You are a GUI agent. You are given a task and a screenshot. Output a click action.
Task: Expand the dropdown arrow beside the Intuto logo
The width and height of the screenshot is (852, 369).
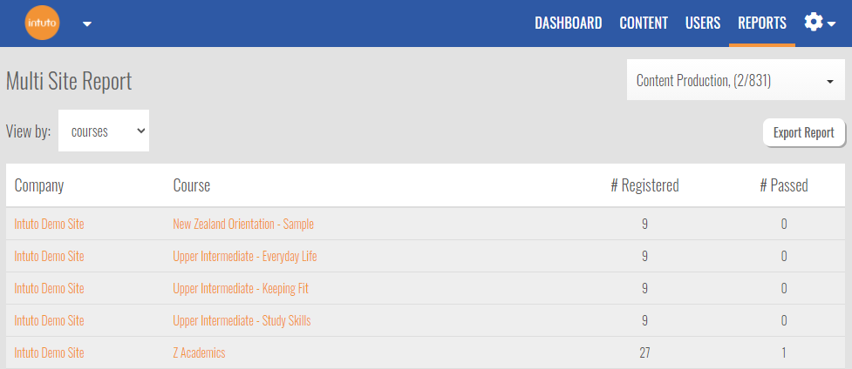[86, 23]
